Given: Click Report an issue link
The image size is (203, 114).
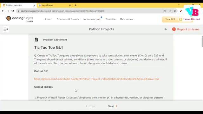Looking at the screenshot, I should coord(188,29).
